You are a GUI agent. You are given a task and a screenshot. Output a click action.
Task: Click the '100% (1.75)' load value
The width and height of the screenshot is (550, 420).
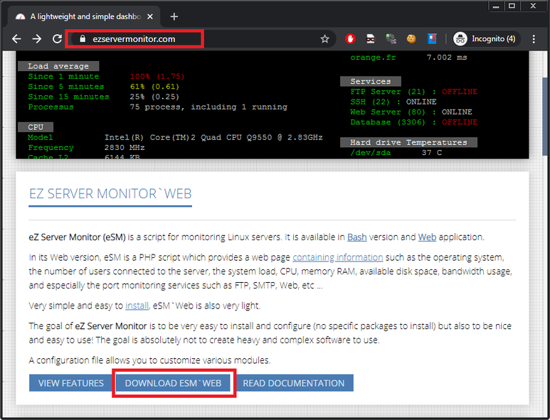pos(157,76)
